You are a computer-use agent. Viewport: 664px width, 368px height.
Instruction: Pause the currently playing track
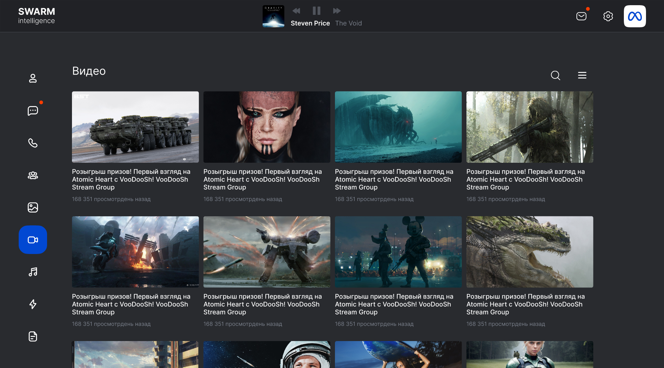(x=316, y=11)
